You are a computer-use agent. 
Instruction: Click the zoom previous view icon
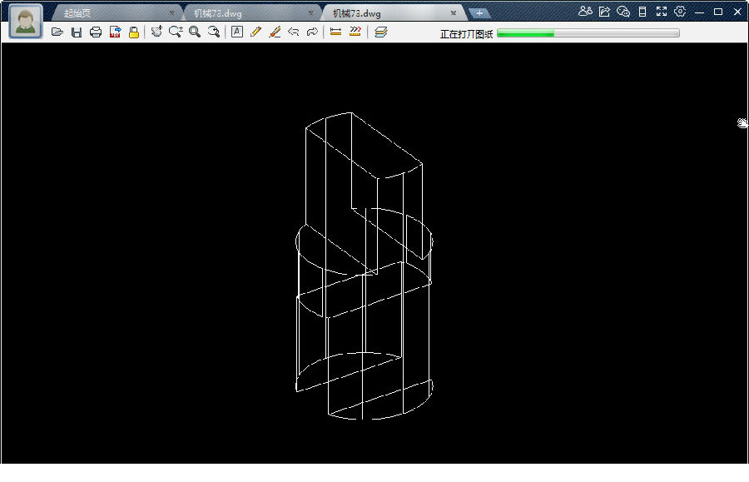point(214,32)
